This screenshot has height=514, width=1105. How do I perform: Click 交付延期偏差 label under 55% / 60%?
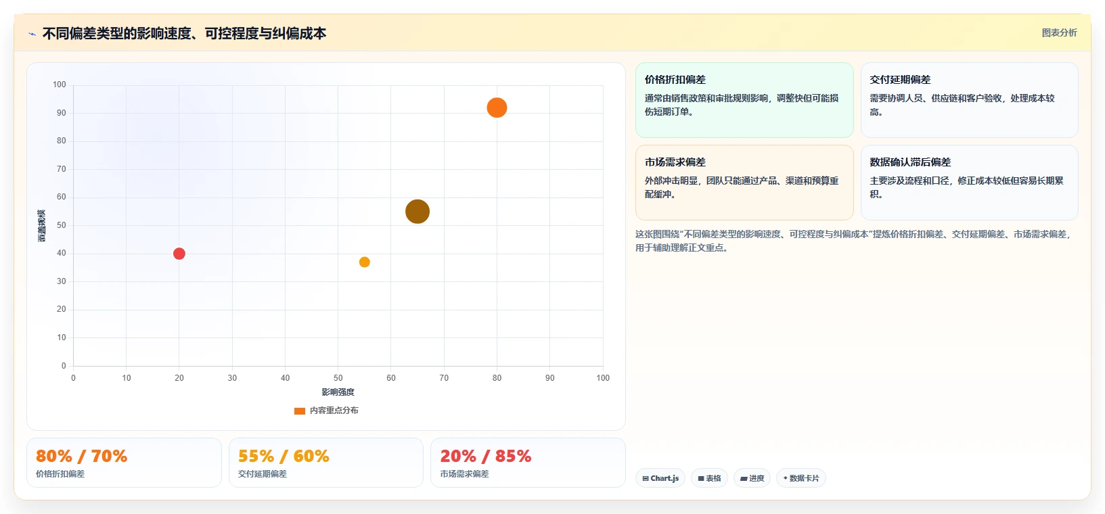pyautogui.click(x=263, y=474)
